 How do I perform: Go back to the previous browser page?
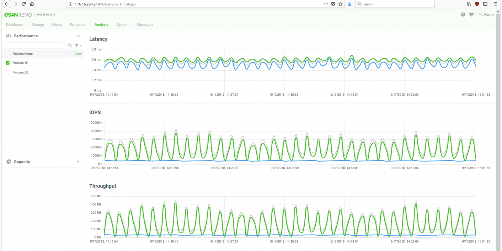pos(7,4)
